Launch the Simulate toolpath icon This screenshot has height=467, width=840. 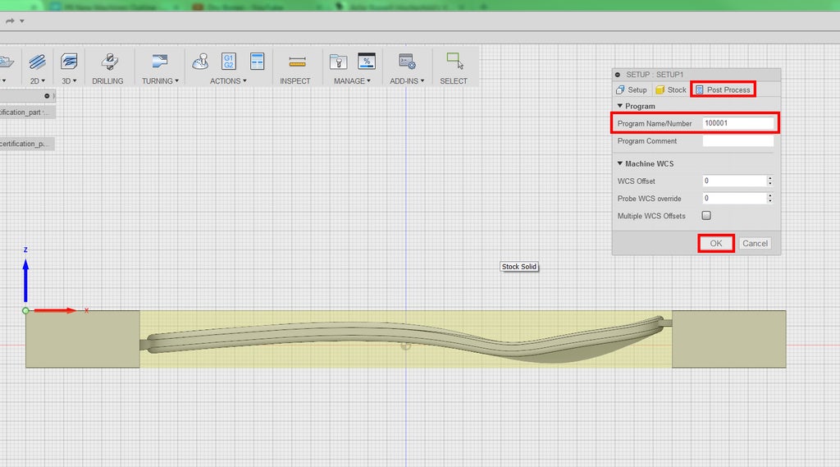(x=200, y=62)
